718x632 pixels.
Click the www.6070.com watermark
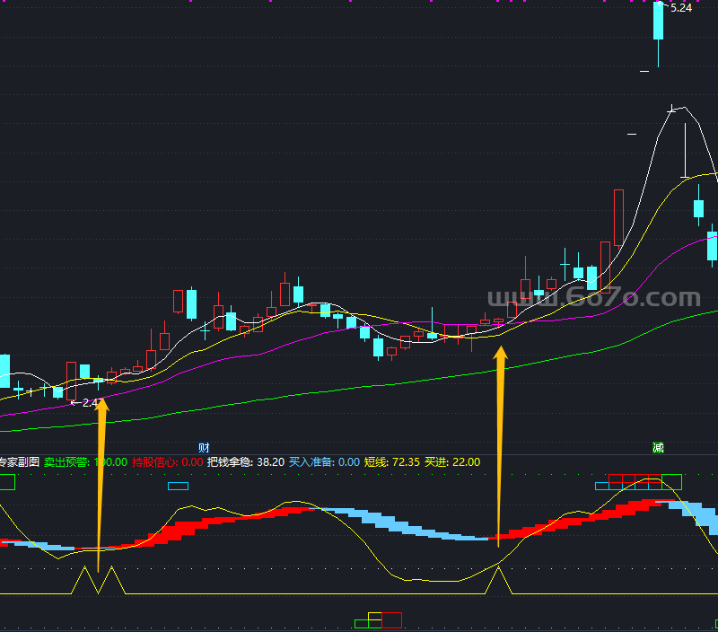click(593, 299)
